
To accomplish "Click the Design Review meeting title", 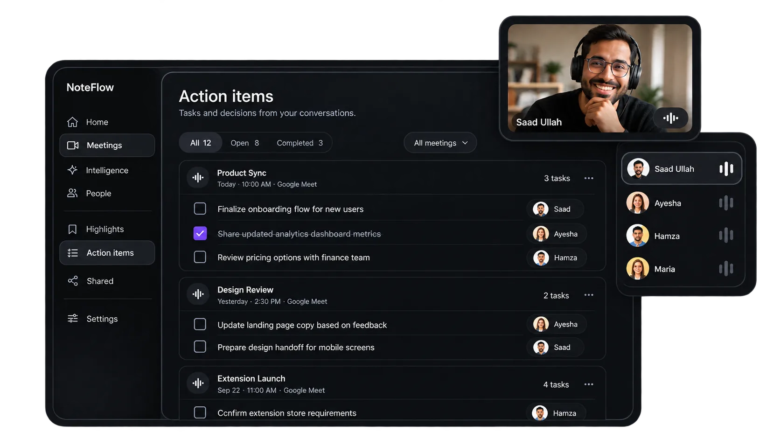I will point(245,290).
